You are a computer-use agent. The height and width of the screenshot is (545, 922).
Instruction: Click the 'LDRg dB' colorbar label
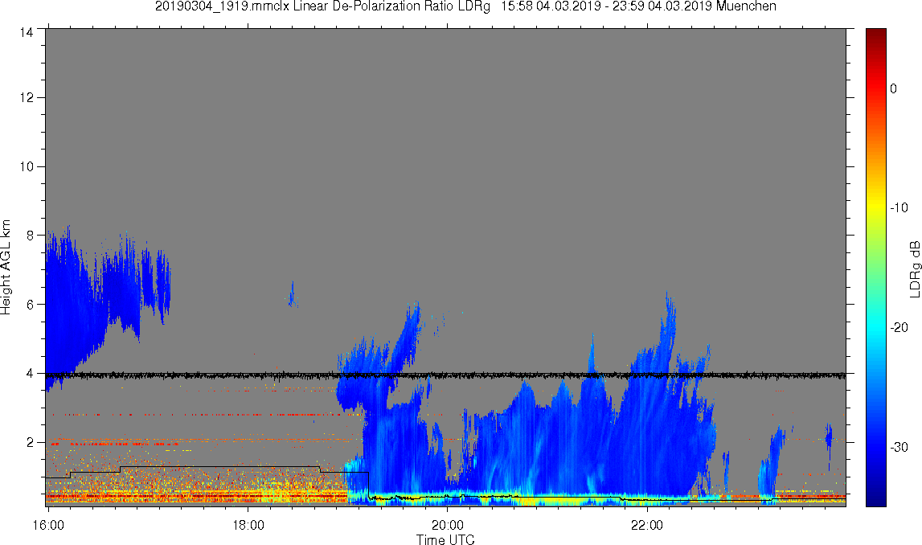[914, 268]
